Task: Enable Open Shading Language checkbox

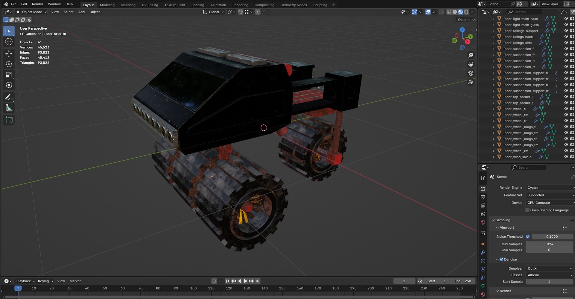Action: (527, 210)
